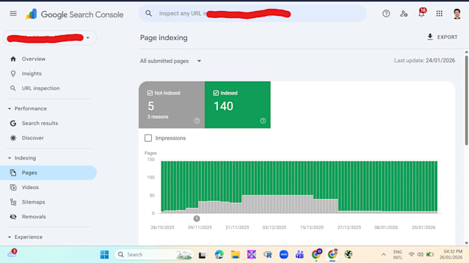Collapse the Performance section

coord(10,108)
